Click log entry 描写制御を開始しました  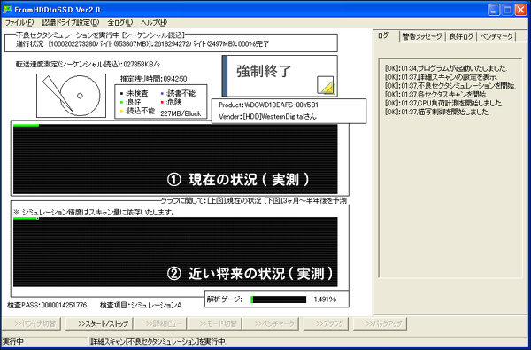(x=437, y=112)
